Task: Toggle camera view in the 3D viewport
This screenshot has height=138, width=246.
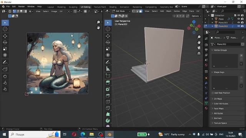Action: pos(199,48)
